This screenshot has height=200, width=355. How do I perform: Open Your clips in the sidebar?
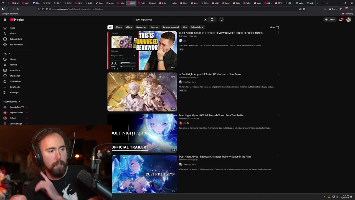[x=14, y=92]
